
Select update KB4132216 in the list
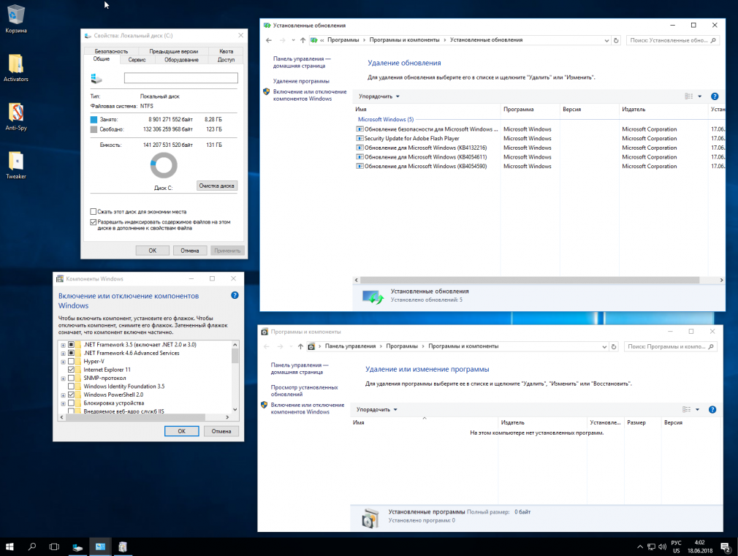[425, 148]
